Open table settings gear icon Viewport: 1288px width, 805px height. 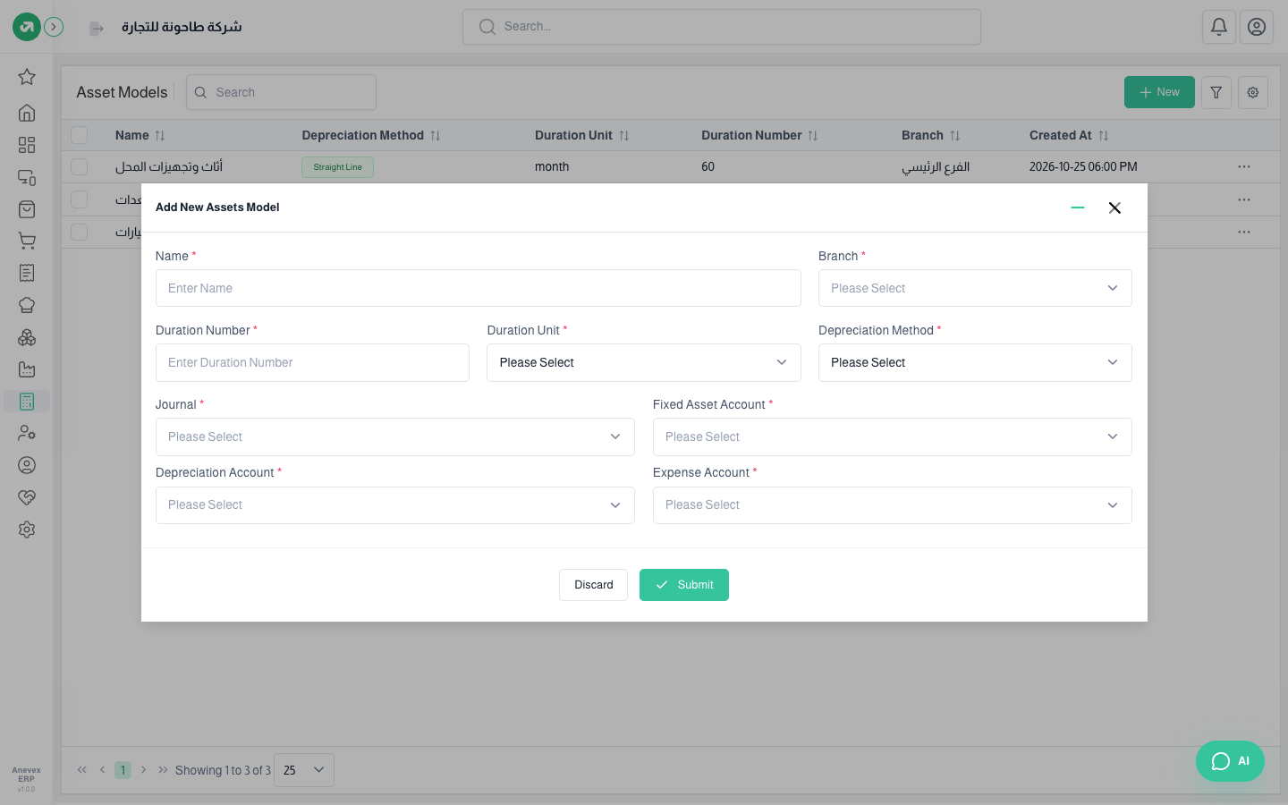(1253, 92)
